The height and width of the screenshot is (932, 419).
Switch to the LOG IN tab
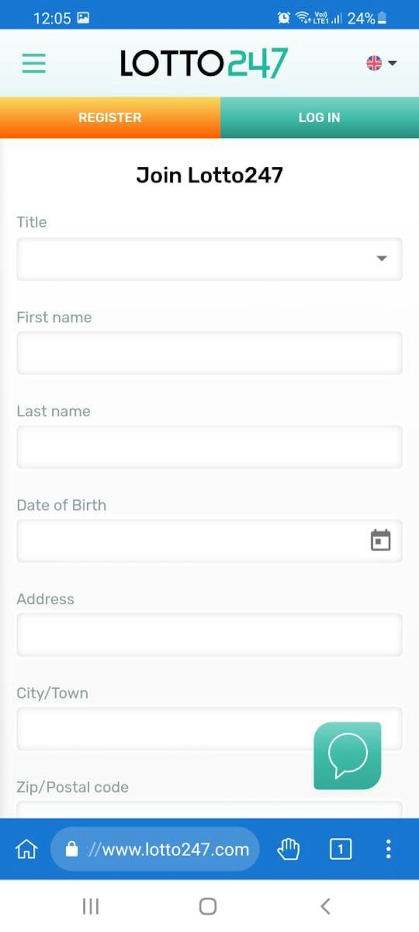319,117
